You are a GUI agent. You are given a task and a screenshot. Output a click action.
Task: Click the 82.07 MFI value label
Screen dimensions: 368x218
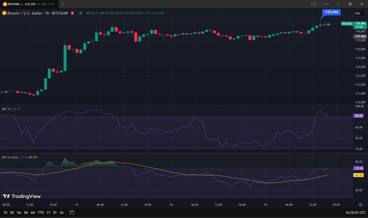[x=359, y=116]
